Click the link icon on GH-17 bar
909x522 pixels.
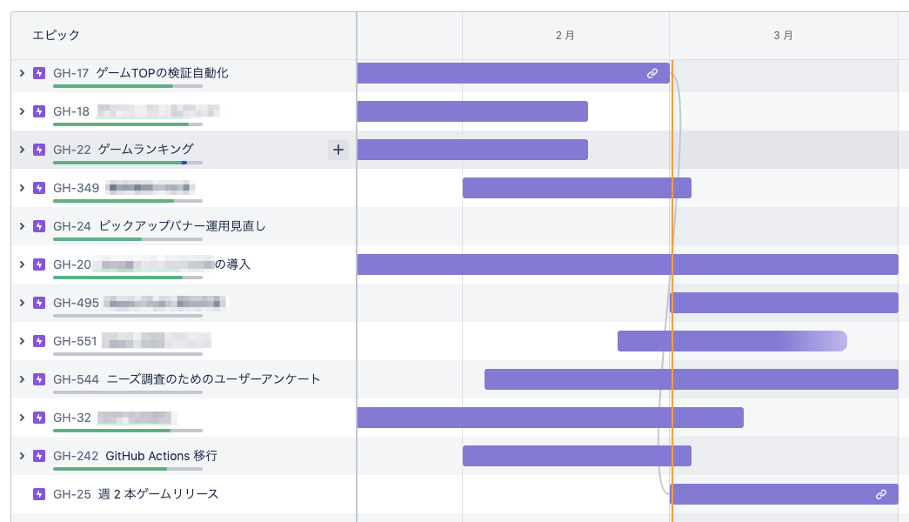(652, 74)
